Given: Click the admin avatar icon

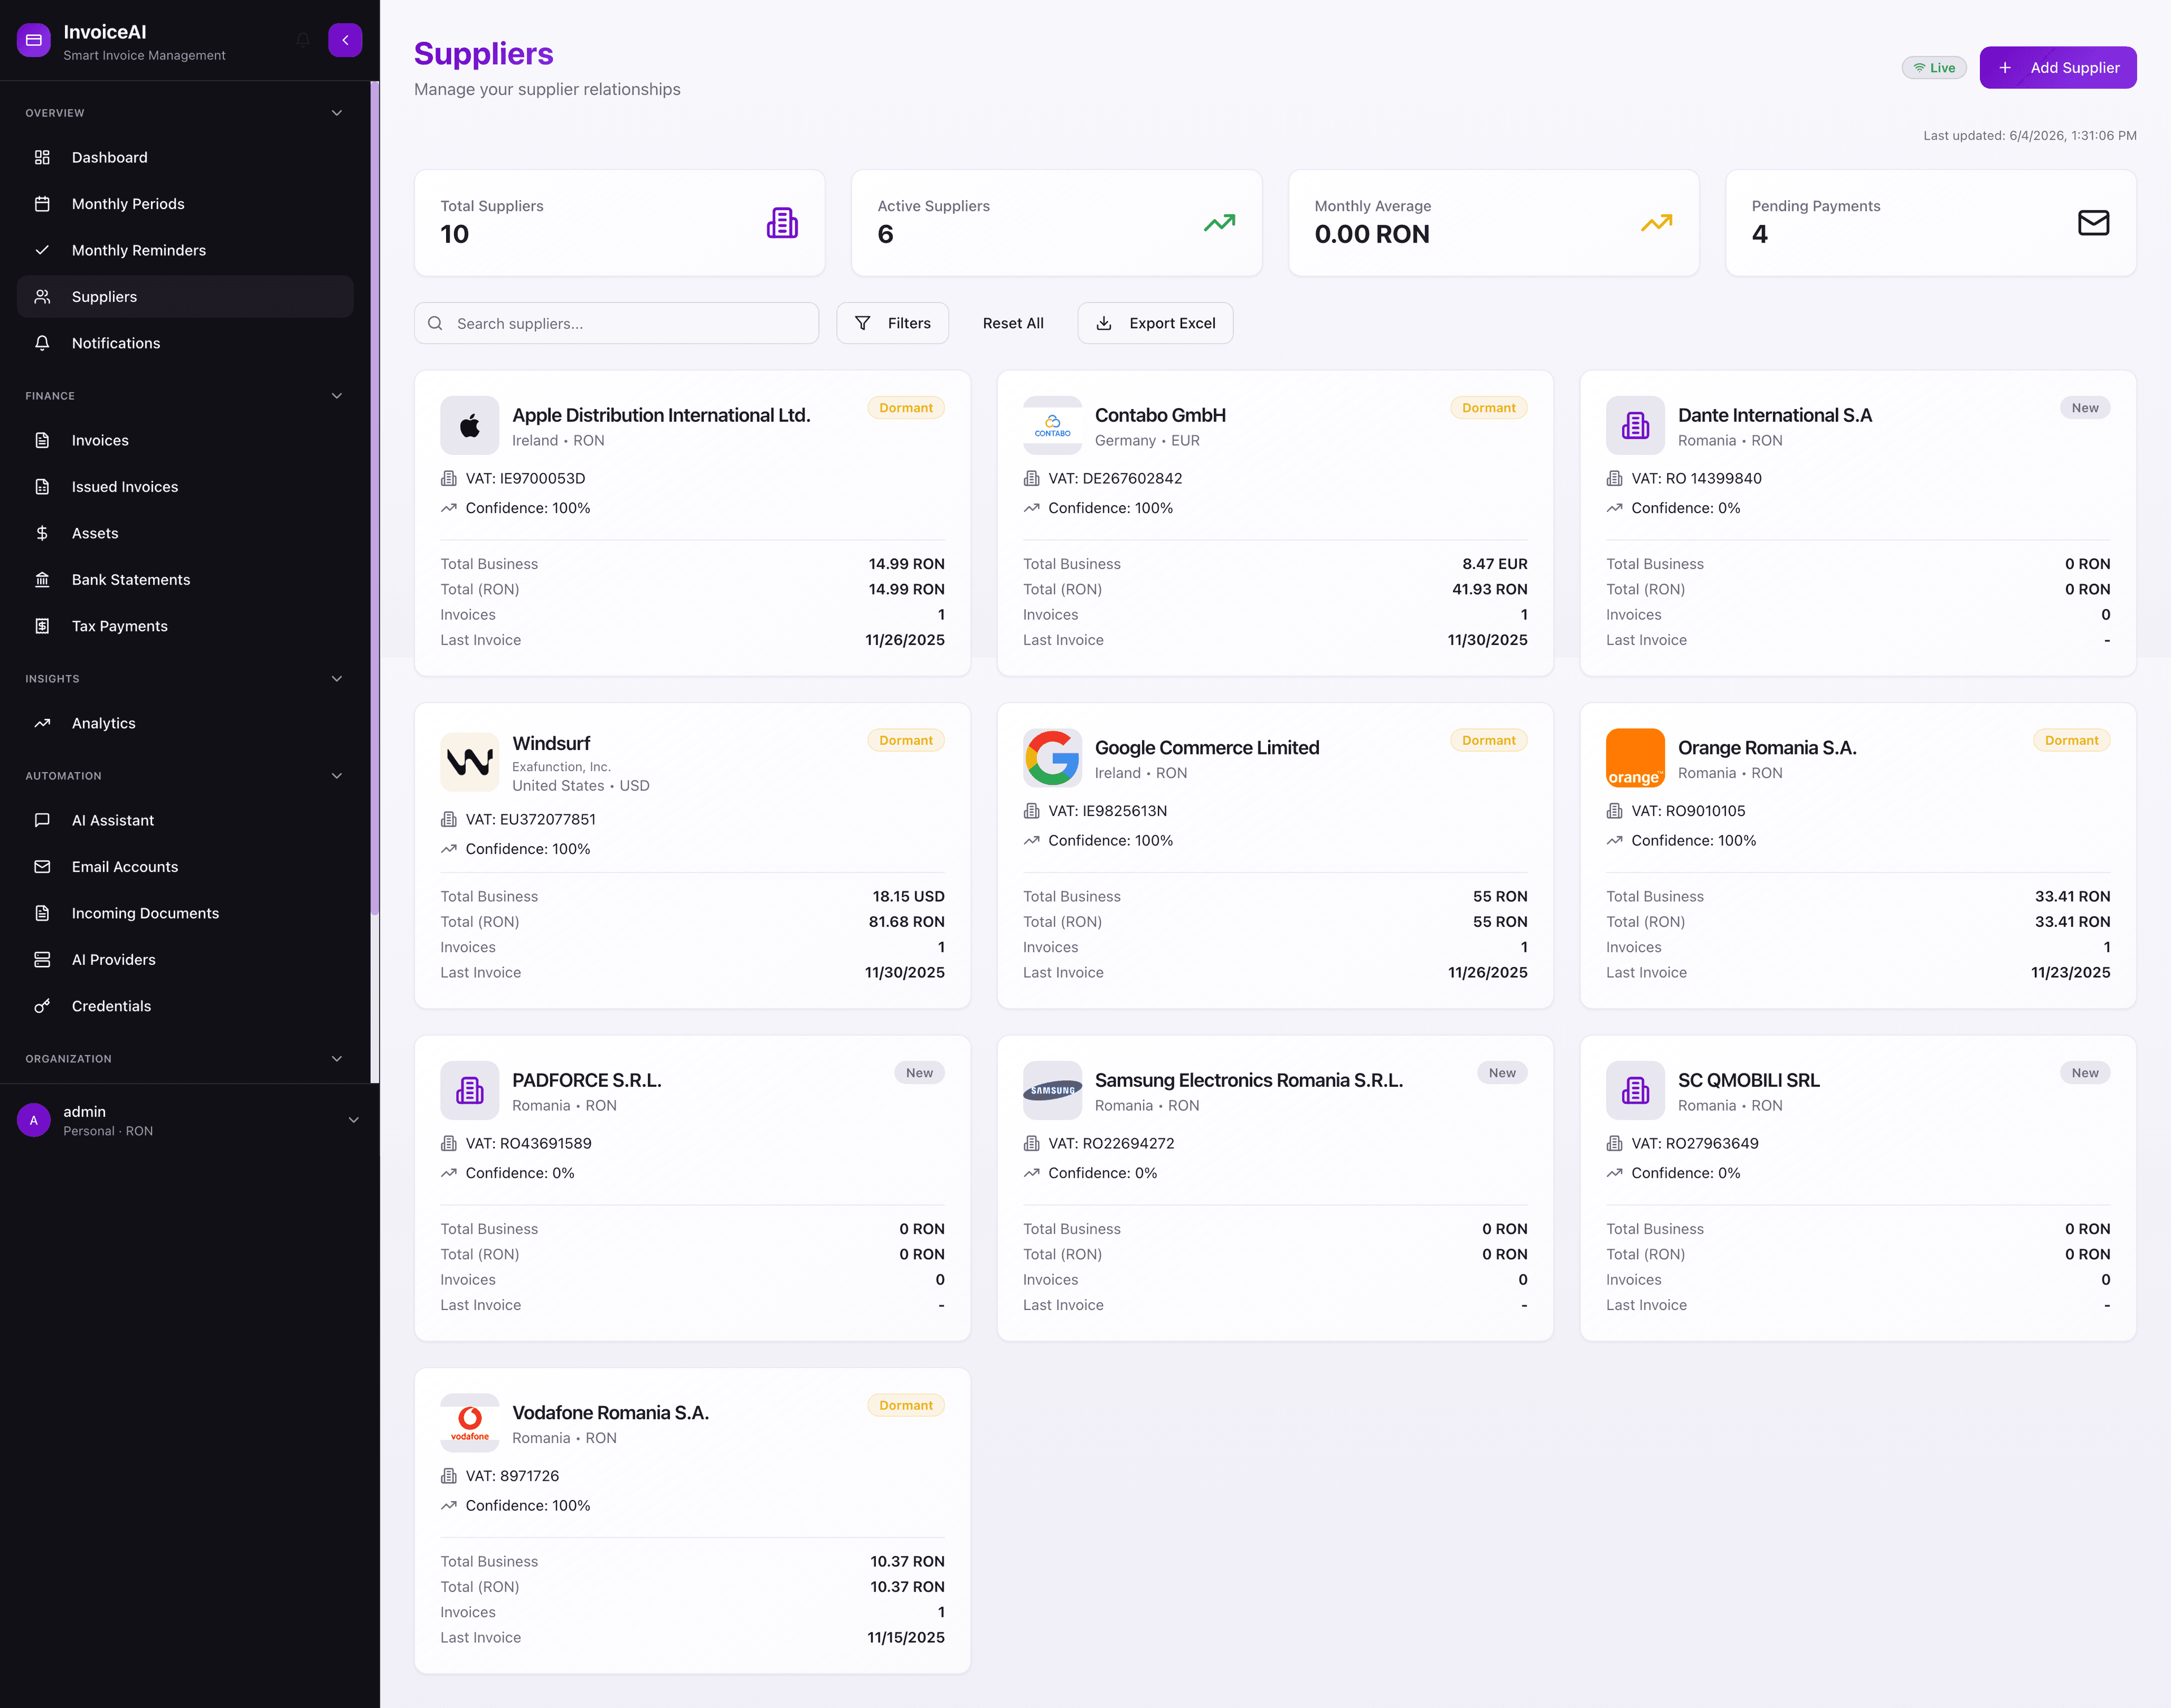Looking at the screenshot, I should (34, 1120).
